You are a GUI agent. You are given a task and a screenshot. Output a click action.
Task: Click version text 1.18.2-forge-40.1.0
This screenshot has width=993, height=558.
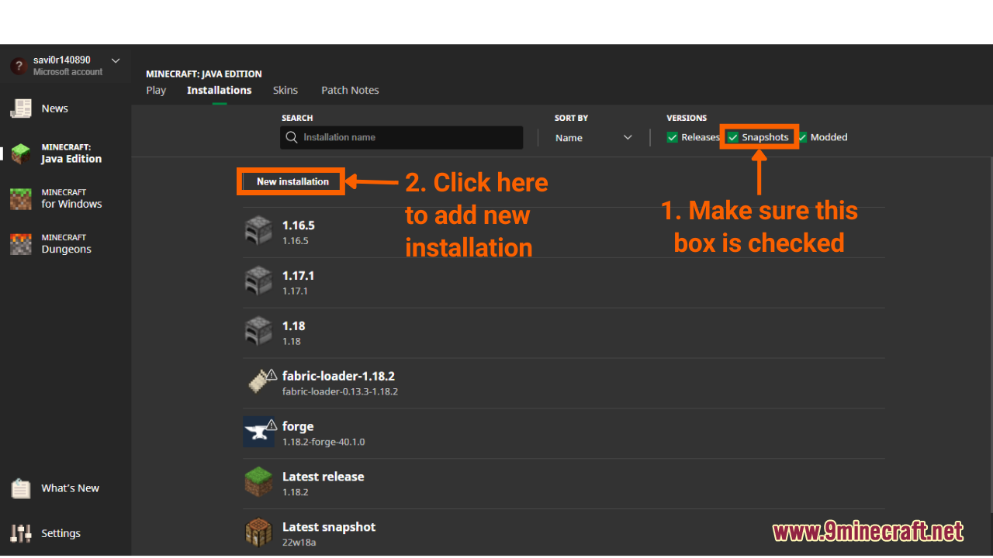click(x=324, y=442)
